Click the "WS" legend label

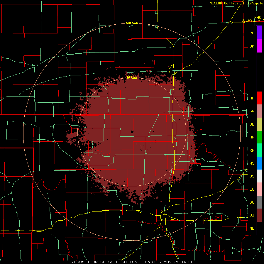click(252, 163)
